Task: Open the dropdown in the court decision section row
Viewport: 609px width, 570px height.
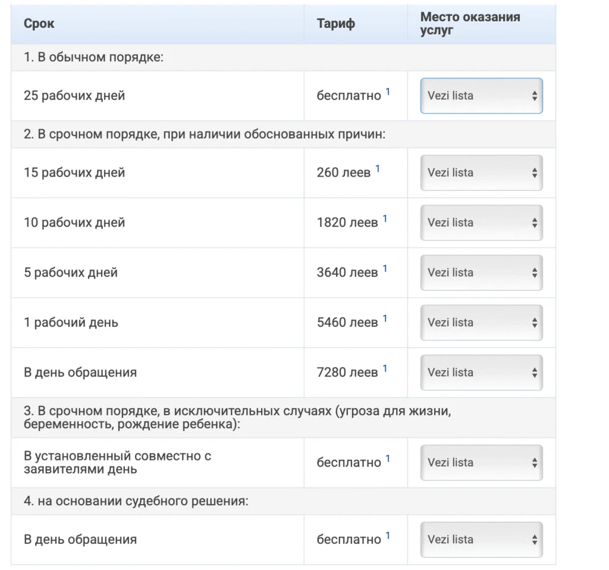Action: click(x=481, y=540)
